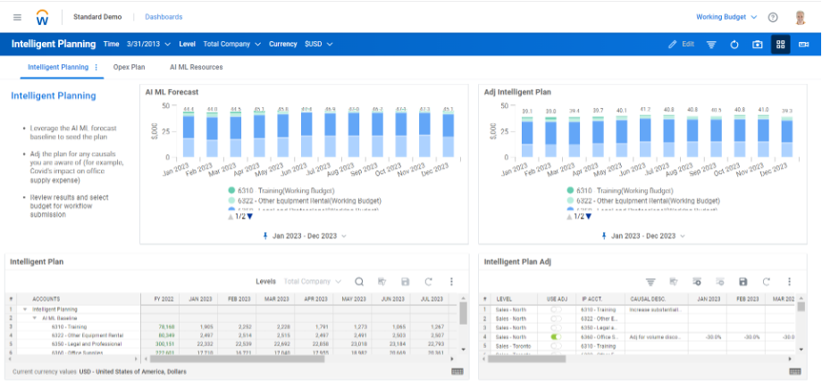Screen dimensions: 822x389
Task: Search in the Intelligent Plan sheet
Action: coord(359,281)
